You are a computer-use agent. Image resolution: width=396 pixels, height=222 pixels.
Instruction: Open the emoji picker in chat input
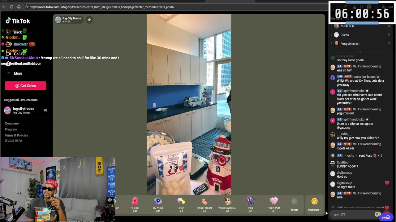coord(377,214)
